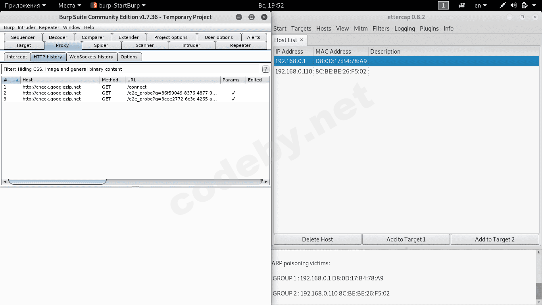This screenshot has width=542, height=305.
Task: Open the power/battery system menu icon
Action: (525, 6)
